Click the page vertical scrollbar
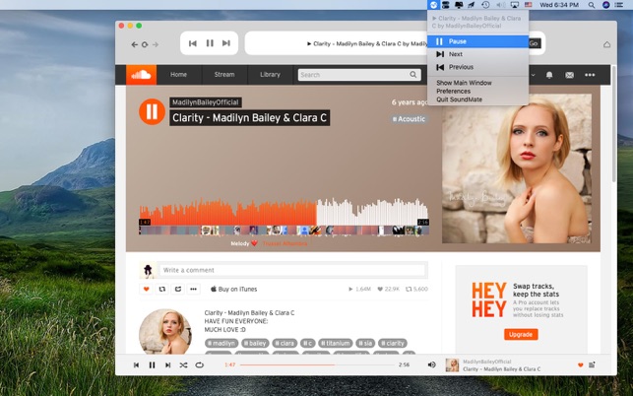This screenshot has width=633, height=396. pyautogui.click(x=614, y=123)
